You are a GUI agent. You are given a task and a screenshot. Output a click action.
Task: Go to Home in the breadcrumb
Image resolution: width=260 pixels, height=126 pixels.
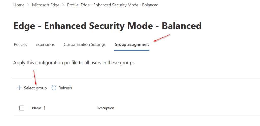point(19,5)
